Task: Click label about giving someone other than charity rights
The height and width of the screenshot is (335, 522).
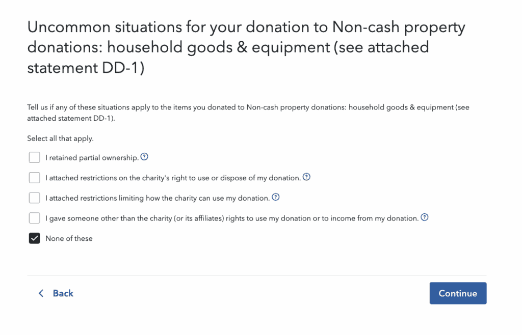Action: 231,218
